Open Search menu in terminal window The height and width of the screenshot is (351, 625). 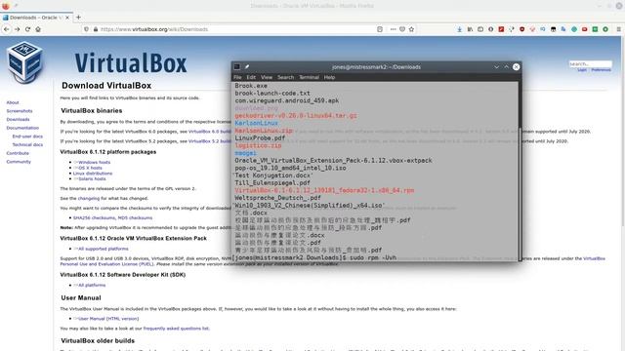coord(286,77)
